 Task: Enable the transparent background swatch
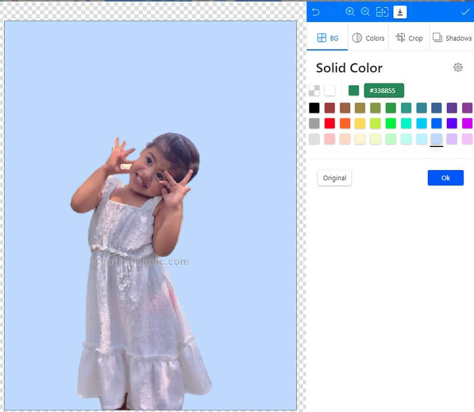[x=314, y=91]
